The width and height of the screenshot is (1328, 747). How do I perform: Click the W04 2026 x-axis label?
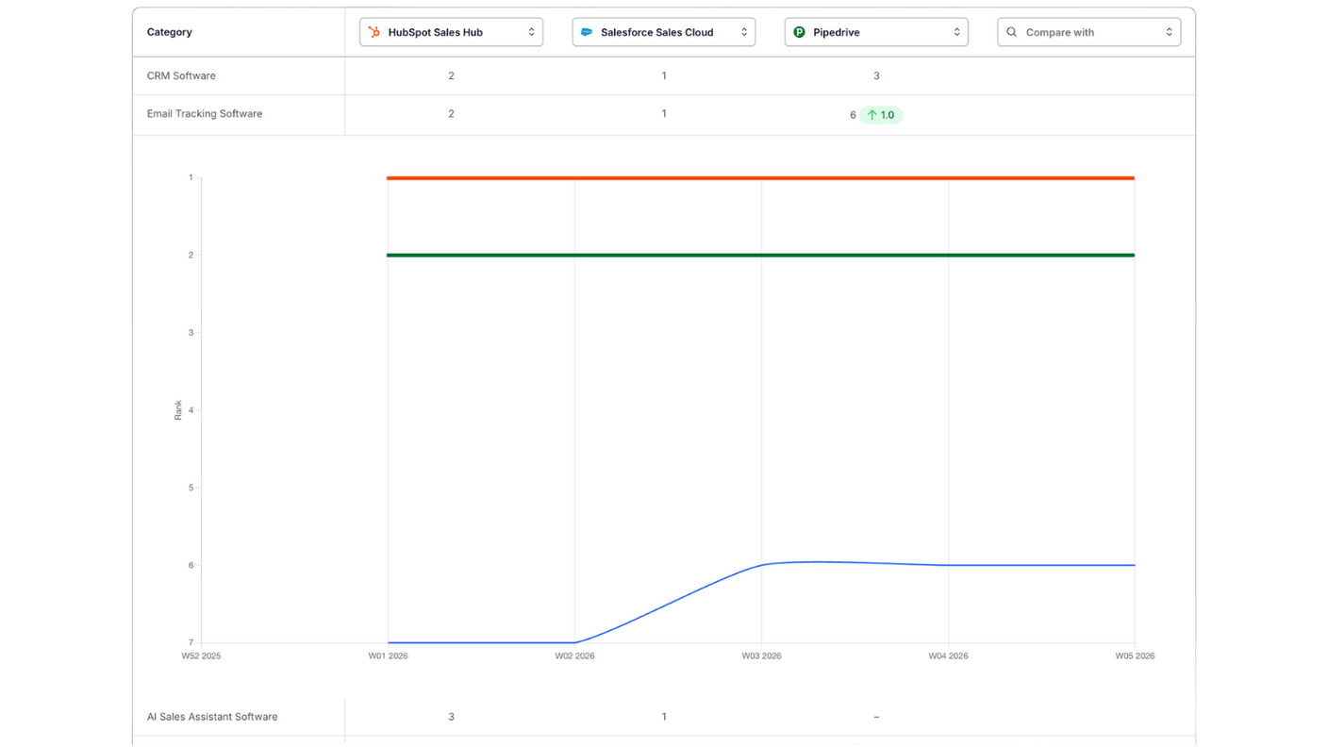pos(948,656)
